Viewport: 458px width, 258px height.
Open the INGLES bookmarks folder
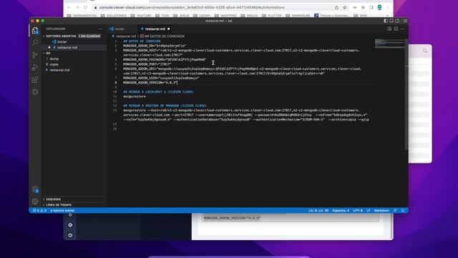point(249,16)
